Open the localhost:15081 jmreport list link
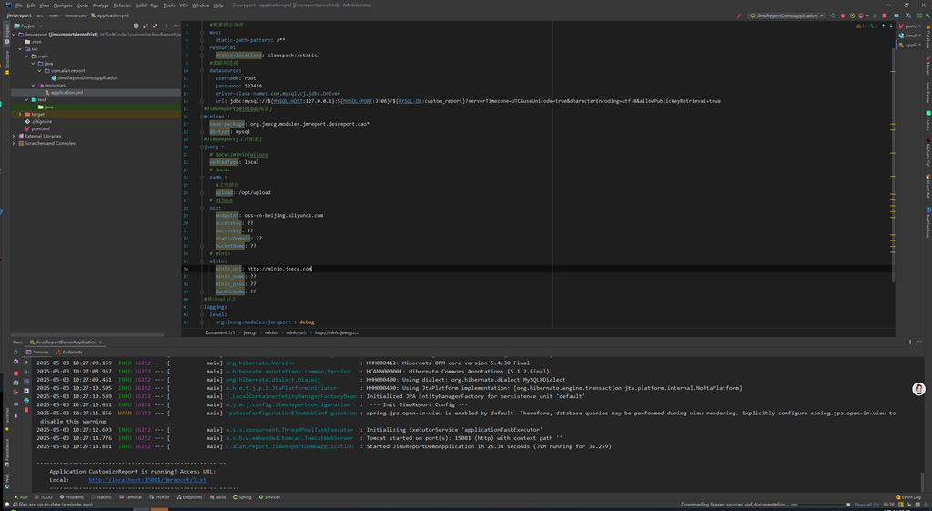 pyautogui.click(x=147, y=479)
